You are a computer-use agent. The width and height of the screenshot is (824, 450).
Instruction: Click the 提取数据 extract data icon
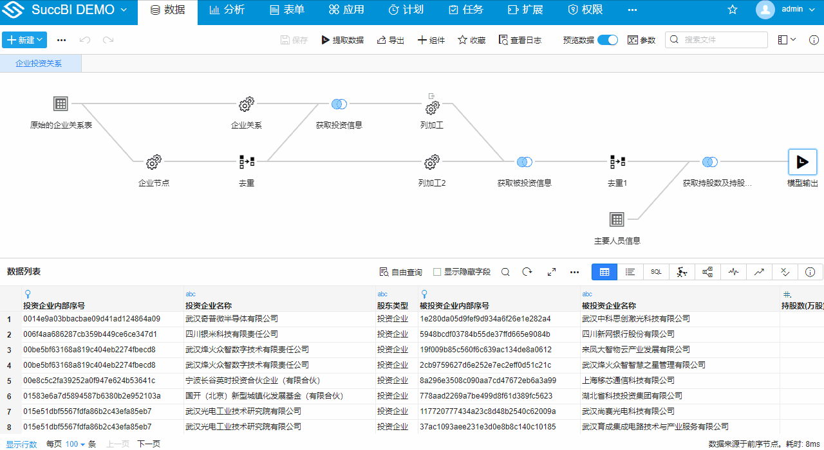pyautogui.click(x=343, y=39)
